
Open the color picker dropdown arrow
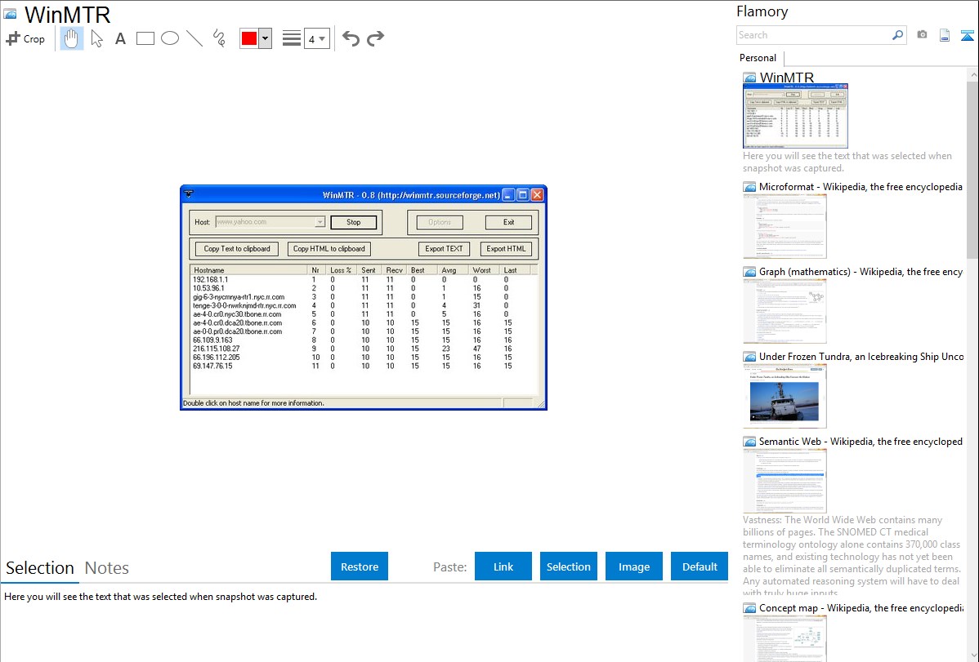point(265,38)
